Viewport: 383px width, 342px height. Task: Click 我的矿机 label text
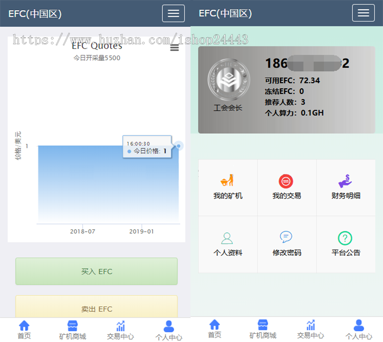[x=228, y=196]
